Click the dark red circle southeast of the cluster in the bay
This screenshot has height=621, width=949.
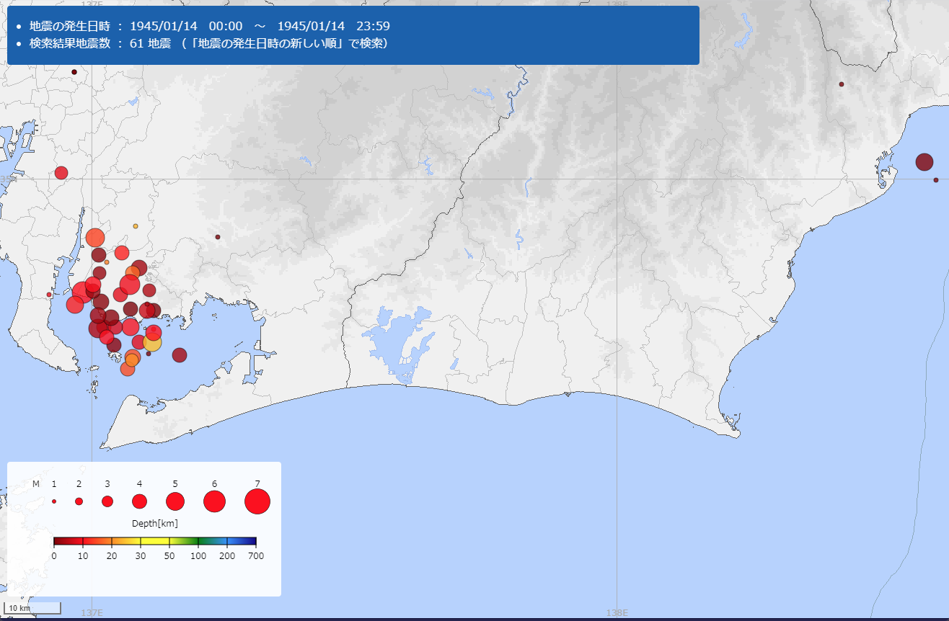coord(180,354)
